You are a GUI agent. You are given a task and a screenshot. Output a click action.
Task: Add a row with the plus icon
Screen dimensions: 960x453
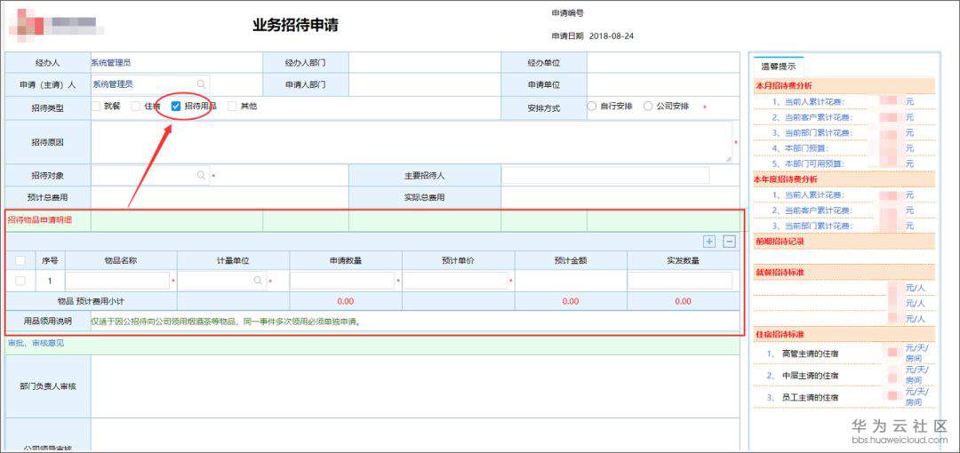coord(709,242)
